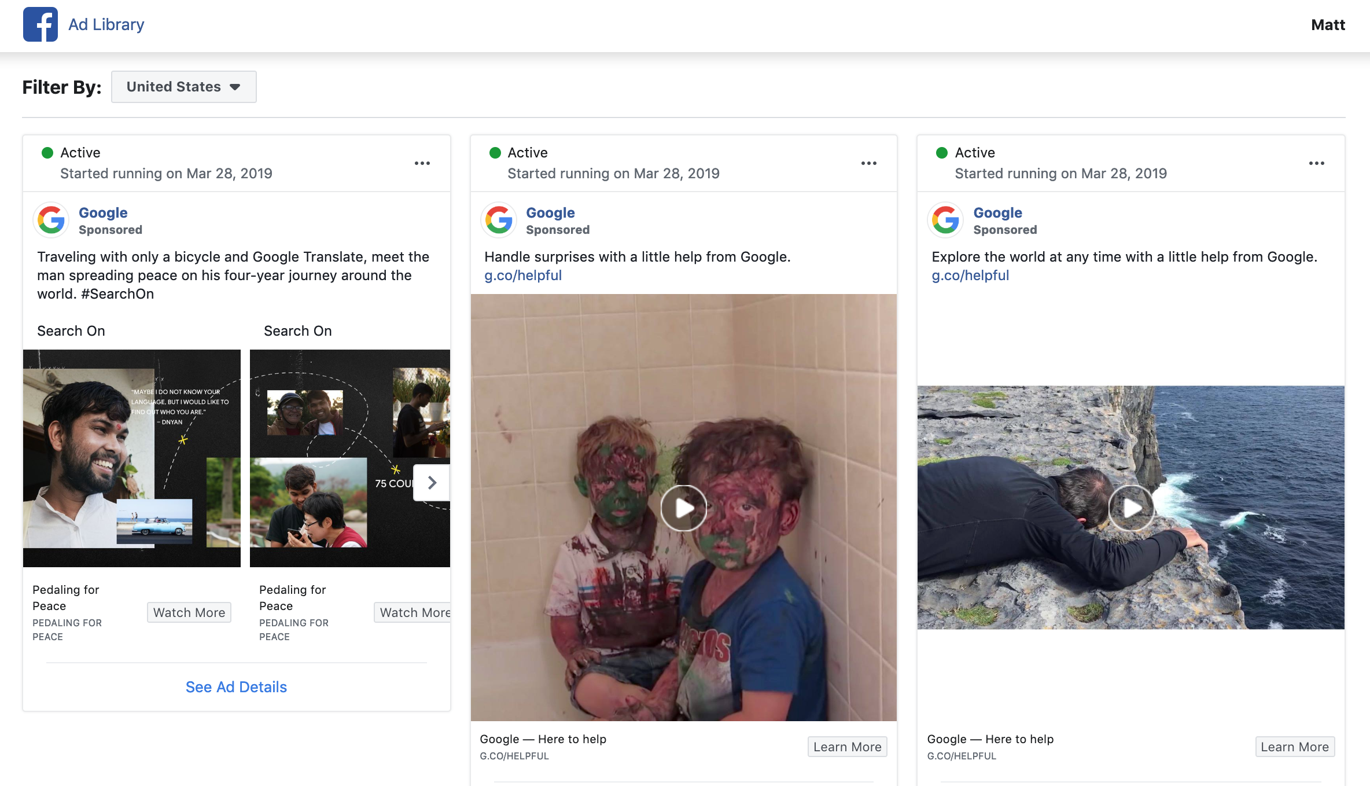Click the Google logo in the second ad
Viewport: 1370px width, 786px height.
coord(499,220)
